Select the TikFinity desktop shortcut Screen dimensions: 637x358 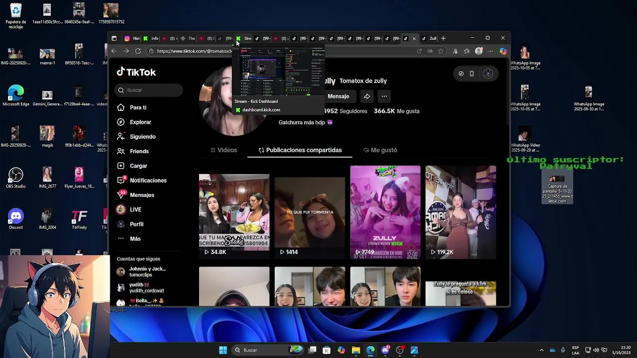click(x=79, y=219)
